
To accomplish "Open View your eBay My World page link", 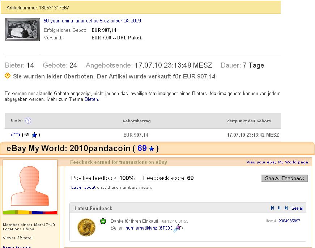I will tap(277, 162).
